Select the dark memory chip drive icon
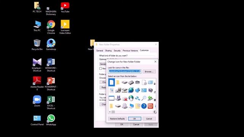This screenshot has height=137, width=244. click(131, 83)
